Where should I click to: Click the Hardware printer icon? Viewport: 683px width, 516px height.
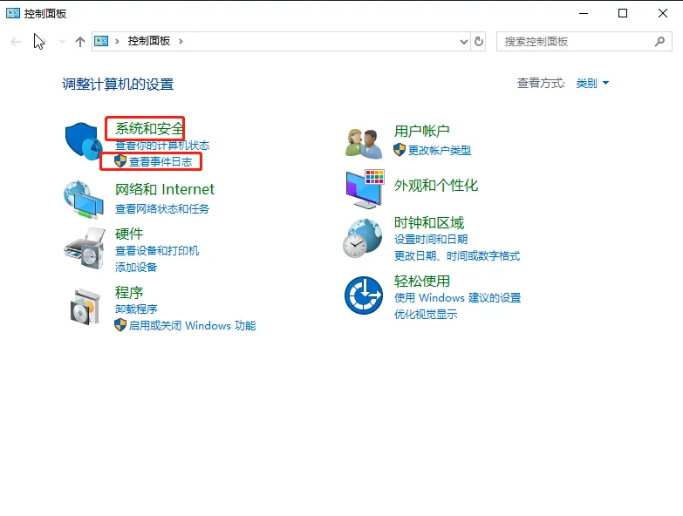coord(84,249)
